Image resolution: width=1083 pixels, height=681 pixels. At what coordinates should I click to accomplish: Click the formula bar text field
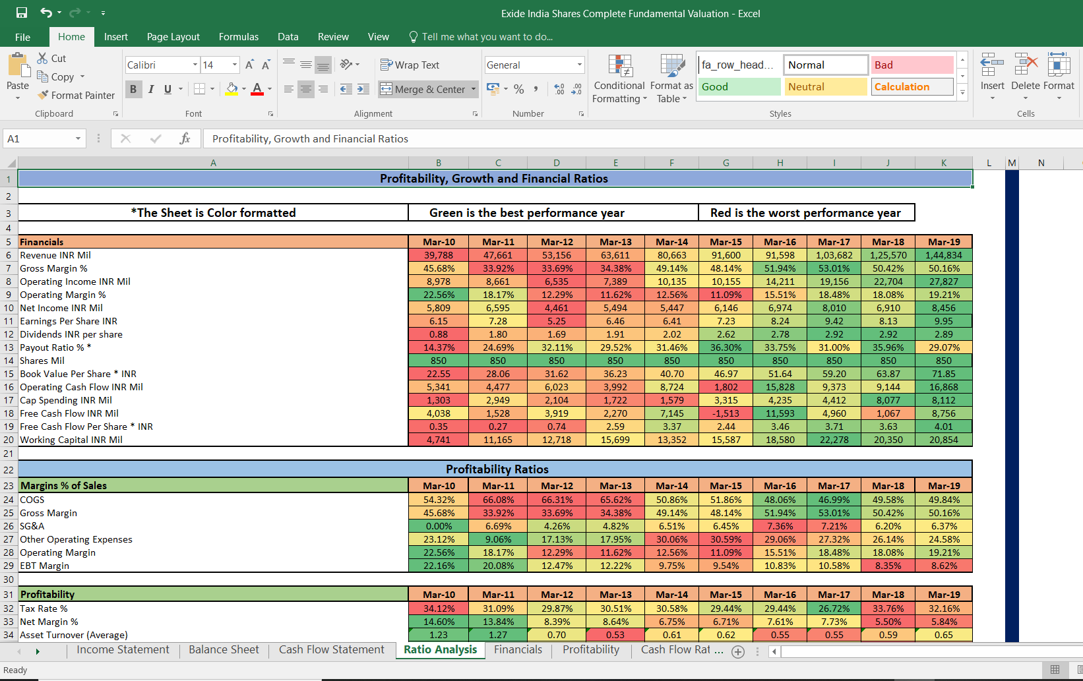643,138
